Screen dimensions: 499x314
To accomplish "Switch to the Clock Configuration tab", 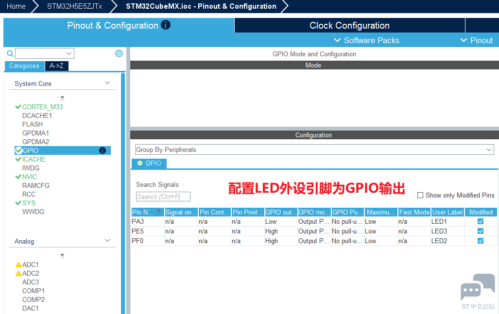I will 349,25.
